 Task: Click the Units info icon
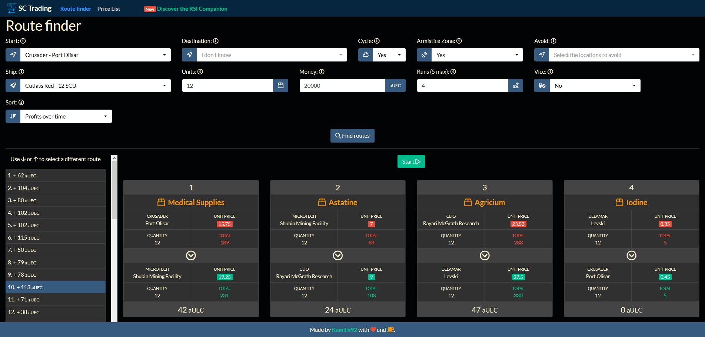coord(200,72)
